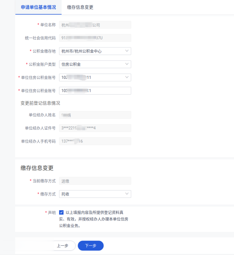
Task: Click the 当前缴存方式 field showing 送缴
Action: 95,181
